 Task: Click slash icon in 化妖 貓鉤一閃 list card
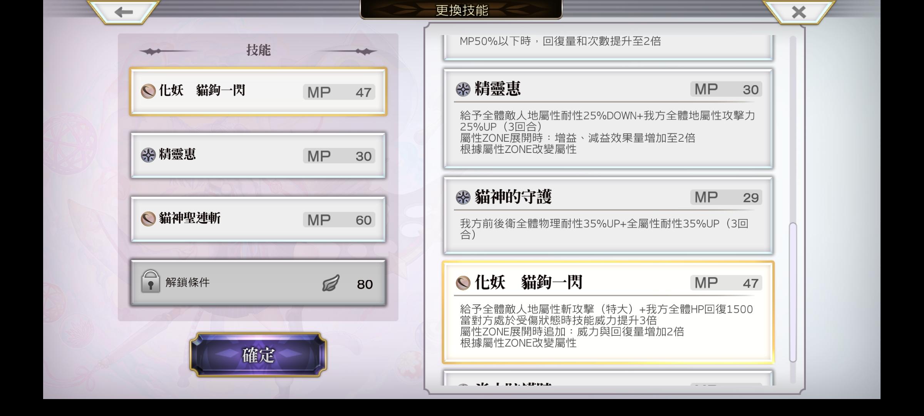click(463, 283)
